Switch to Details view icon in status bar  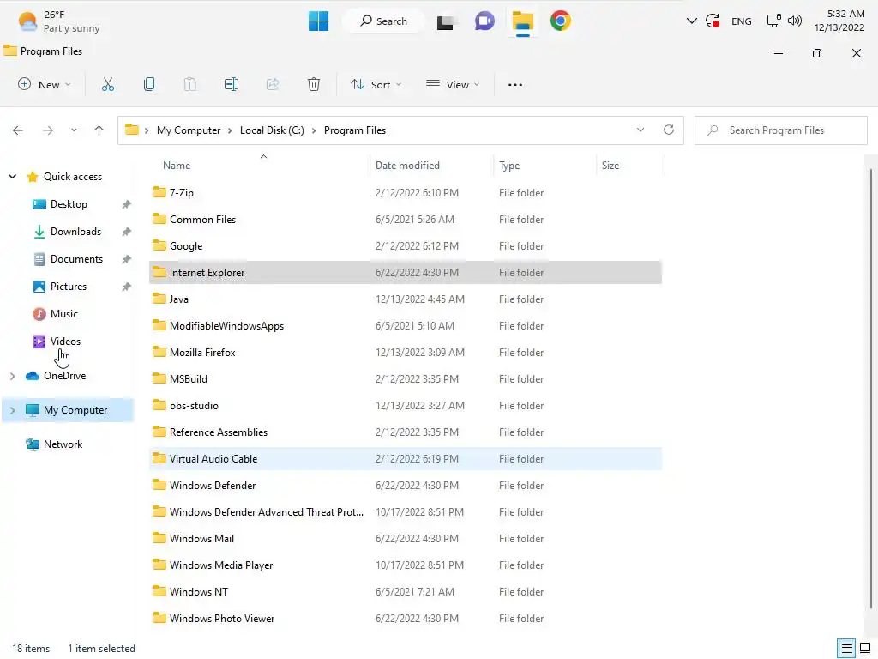(846, 649)
